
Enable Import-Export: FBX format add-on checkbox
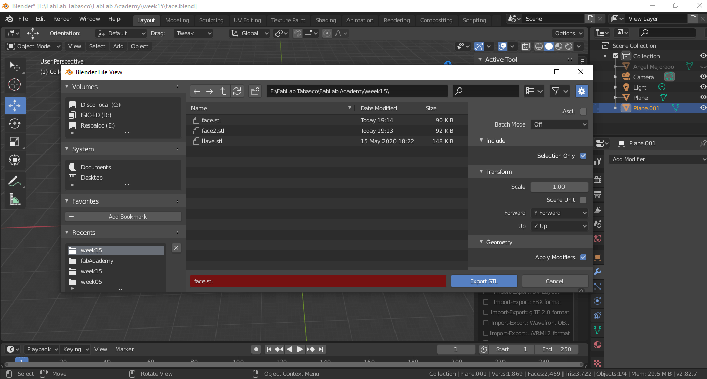point(486,302)
